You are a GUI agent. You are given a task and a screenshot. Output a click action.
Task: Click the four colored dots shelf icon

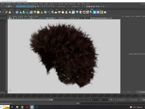tap(102, 12)
